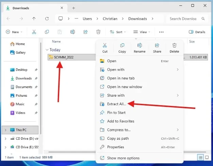Viewport: 213px width, 166px height.
Task: Collapse the Today group
Action: (47, 50)
